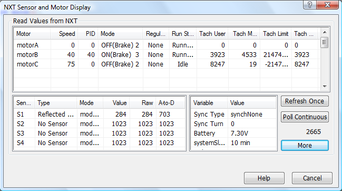Click the Raw column header
Image resolution: width=342 pixels, height=191 pixels.
point(143,103)
